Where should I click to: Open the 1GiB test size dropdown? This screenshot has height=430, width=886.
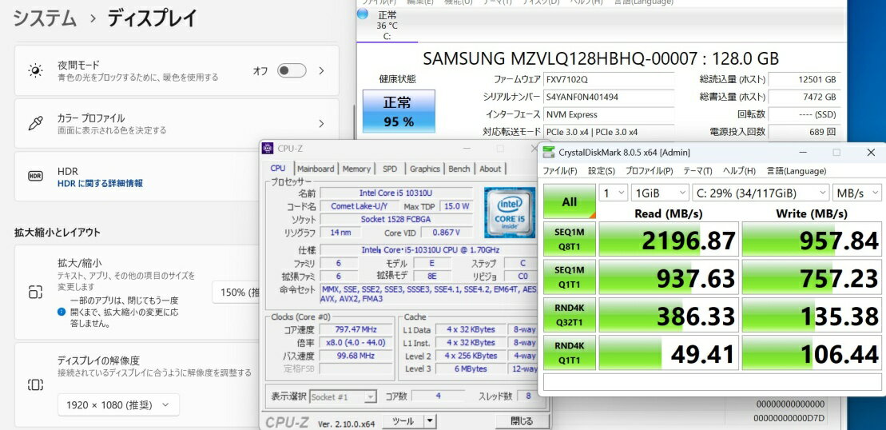point(659,193)
